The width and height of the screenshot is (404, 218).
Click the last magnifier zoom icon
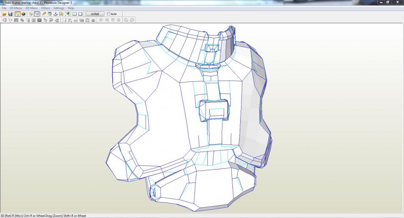point(132,20)
